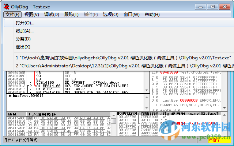This screenshot has width=234, height=146.
Task: Click the 地址 column header in dump
Action: pyautogui.click(x=16, y=114)
